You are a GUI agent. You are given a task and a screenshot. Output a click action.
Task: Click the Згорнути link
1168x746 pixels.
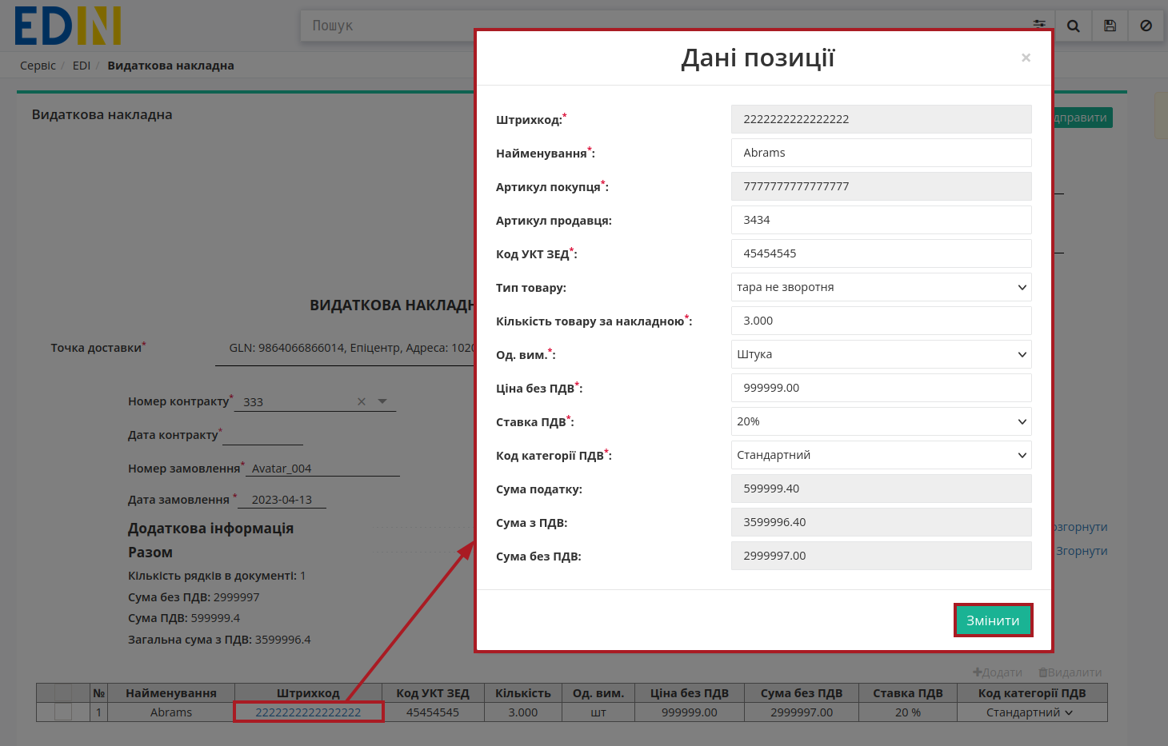pos(1081,551)
